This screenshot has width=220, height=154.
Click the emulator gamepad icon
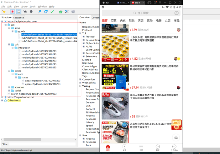(x=149, y=2)
